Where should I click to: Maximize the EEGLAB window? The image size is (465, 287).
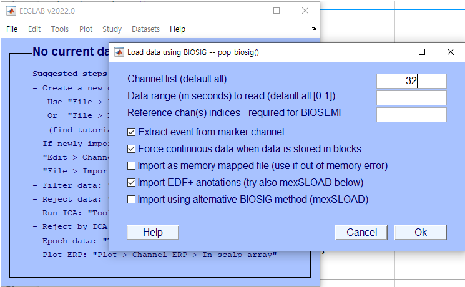(x=277, y=11)
